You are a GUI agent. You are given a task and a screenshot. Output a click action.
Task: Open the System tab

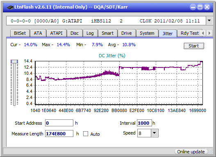[147, 33]
